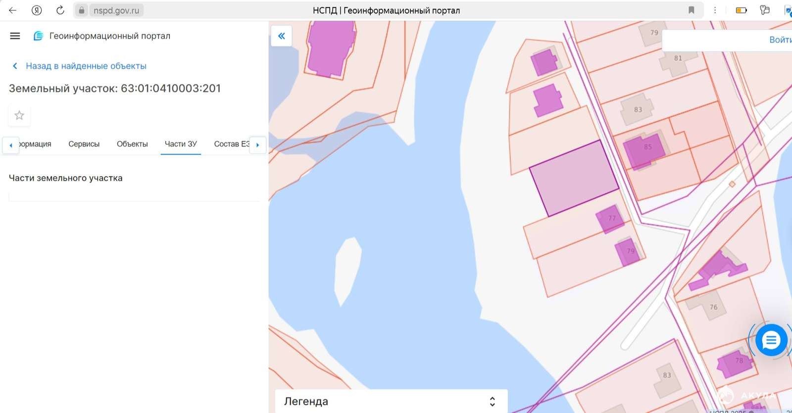Click the nspd.gov.ru address bar

[116, 10]
